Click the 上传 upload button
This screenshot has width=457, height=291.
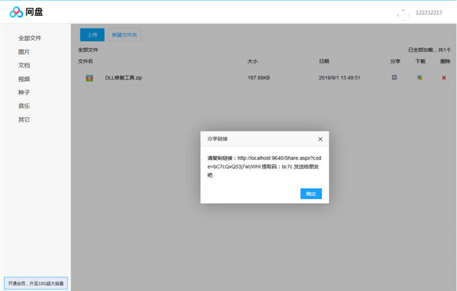click(x=92, y=35)
